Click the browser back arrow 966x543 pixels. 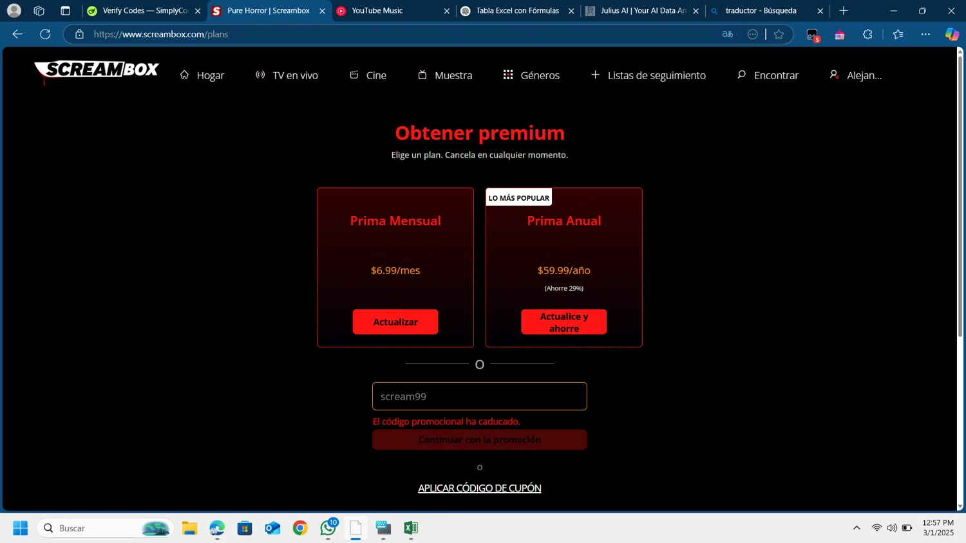pos(18,34)
